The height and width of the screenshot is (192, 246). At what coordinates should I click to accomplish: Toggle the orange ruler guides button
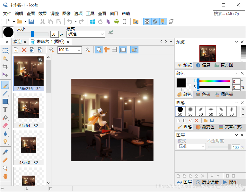107,50
